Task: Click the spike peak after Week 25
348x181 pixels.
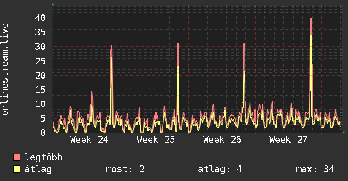Action: point(178,44)
